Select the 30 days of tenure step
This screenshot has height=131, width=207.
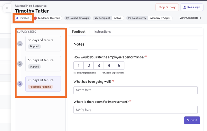click(x=43, y=43)
